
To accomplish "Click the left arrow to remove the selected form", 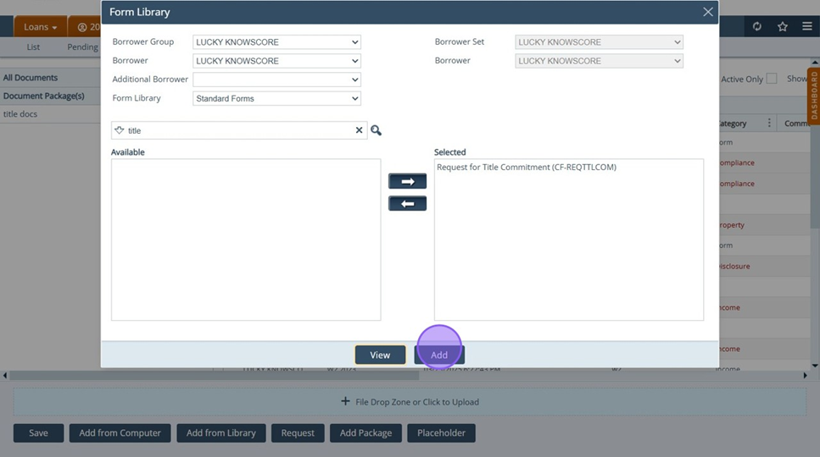I will (407, 204).
